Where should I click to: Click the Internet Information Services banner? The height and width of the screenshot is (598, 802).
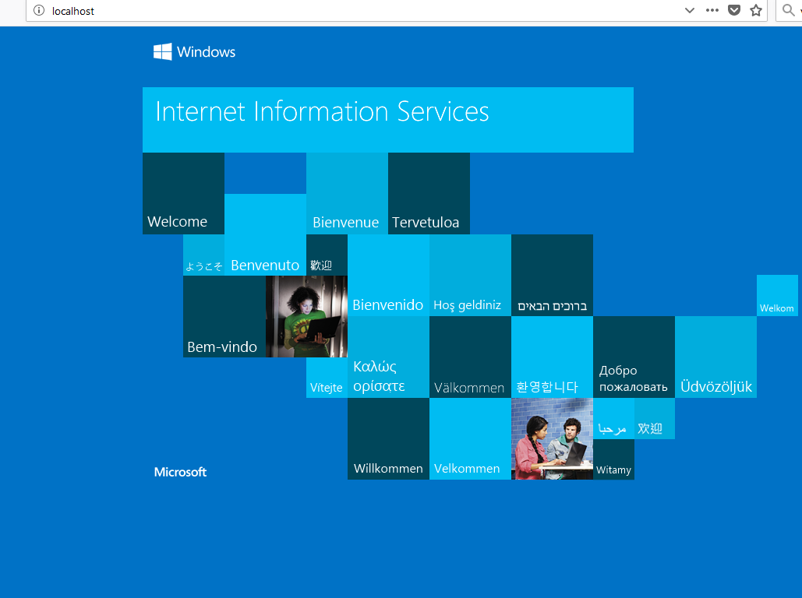387,120
